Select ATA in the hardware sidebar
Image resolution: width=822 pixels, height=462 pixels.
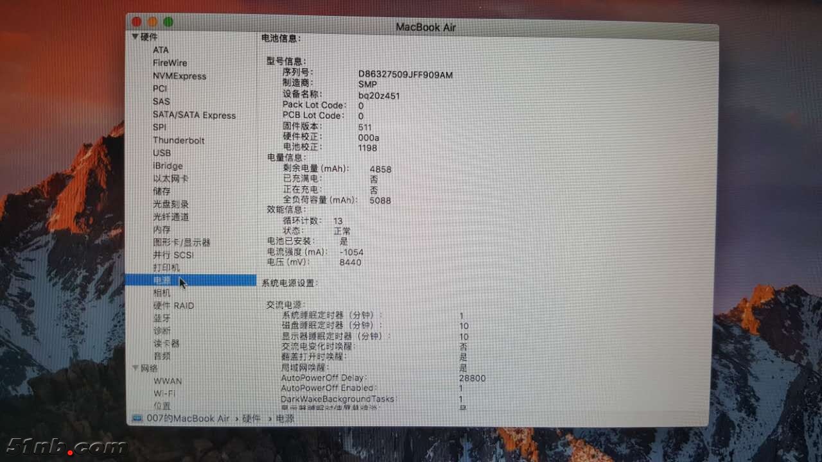coord(161,50)
